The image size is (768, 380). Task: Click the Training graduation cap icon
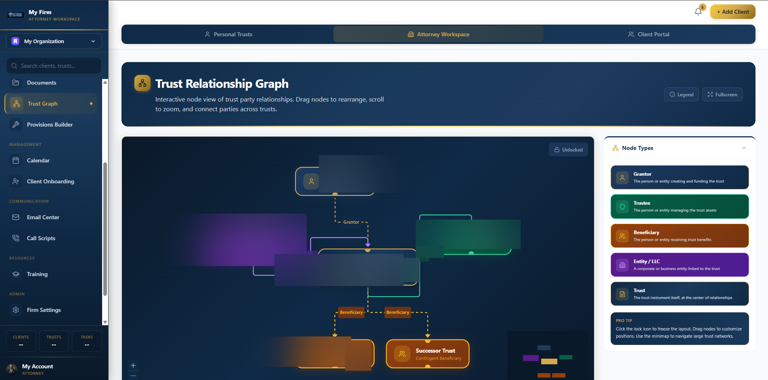(x=16, y=274)
